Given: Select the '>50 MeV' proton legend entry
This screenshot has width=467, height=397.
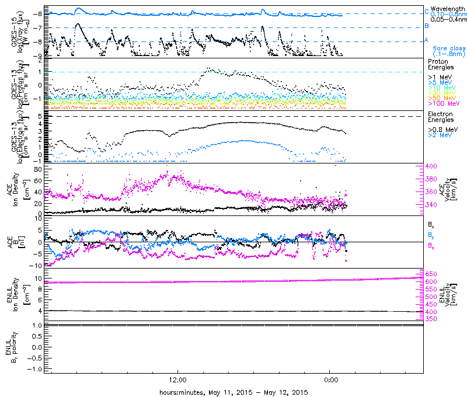Looking at the screenshot, I should [442, 98].
